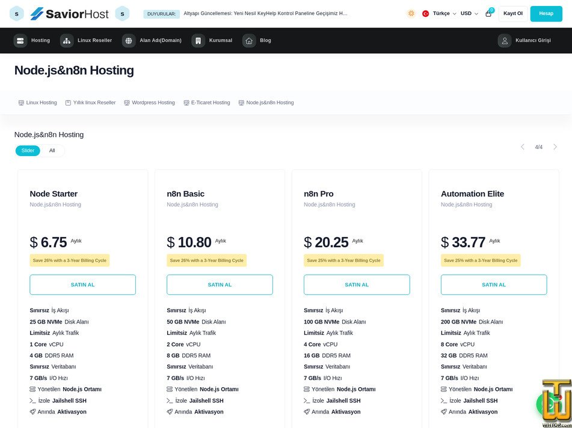Click the Linux Reseller network icon
Image resolution: width=572 pixels, height=428 pixels.
click(67, 40)
